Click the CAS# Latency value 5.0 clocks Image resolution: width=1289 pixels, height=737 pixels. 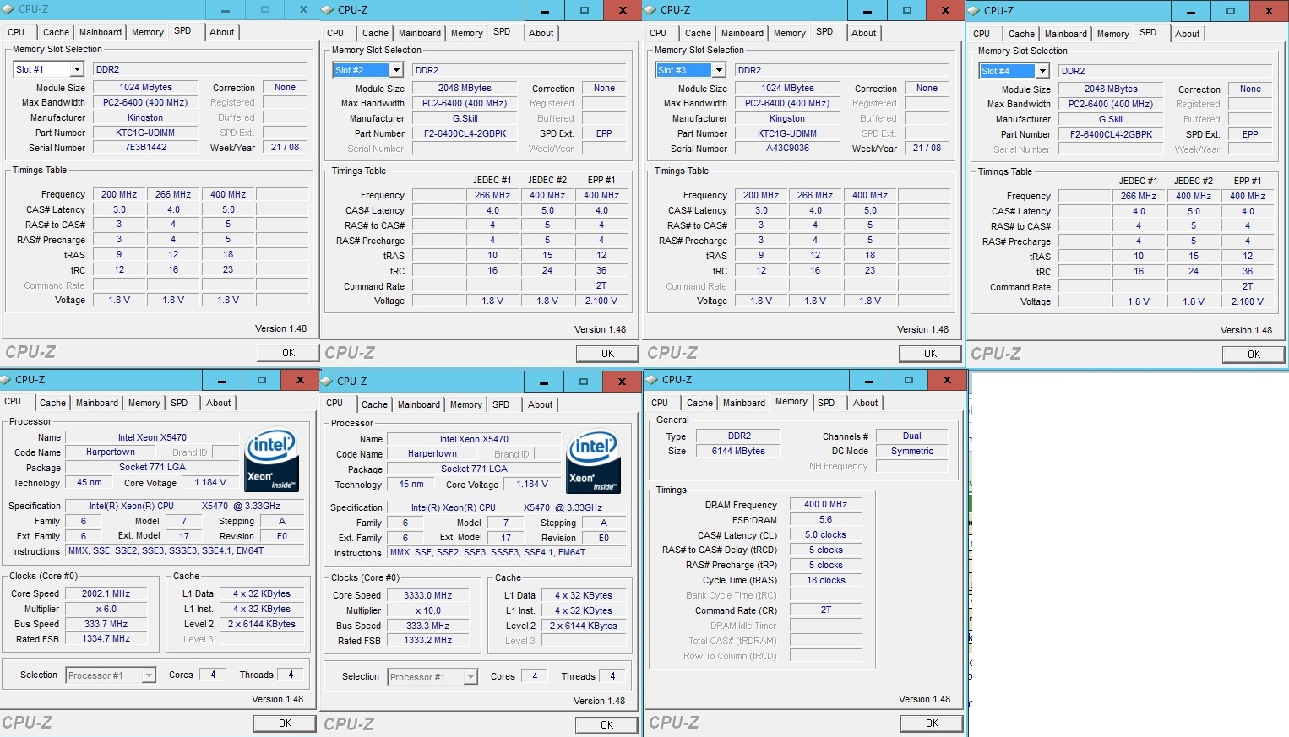point(825,534)
